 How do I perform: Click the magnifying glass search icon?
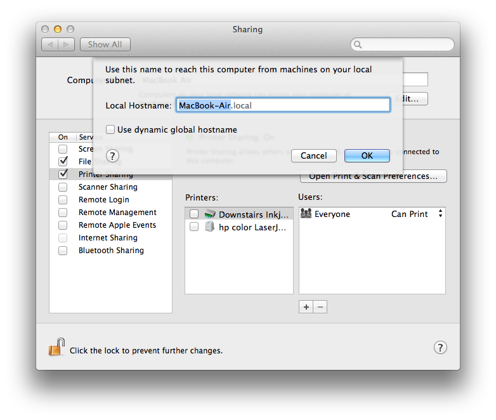358,44
